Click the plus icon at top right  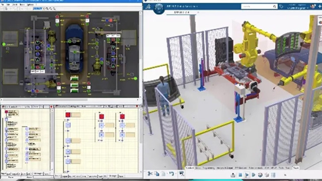point(319,7)
